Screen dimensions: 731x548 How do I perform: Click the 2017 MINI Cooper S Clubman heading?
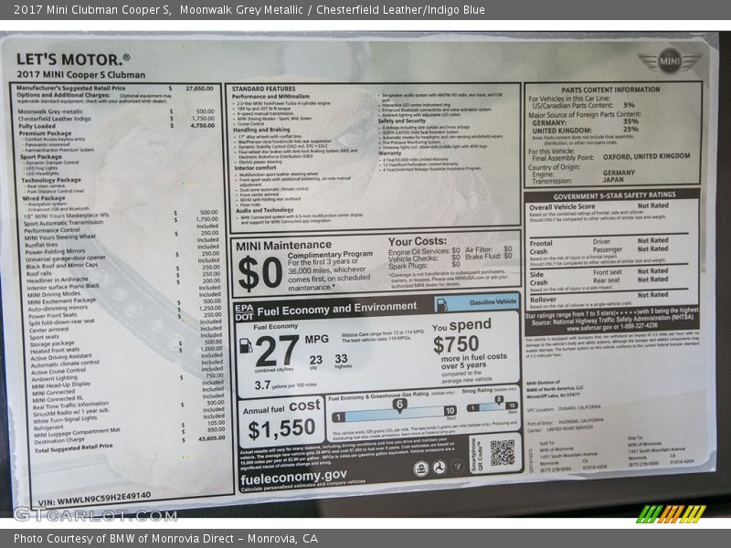[81, 75]
